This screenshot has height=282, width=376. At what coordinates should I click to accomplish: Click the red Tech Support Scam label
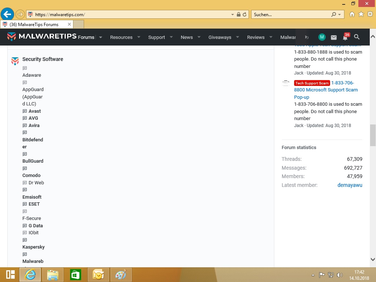(x=312, y=83)
